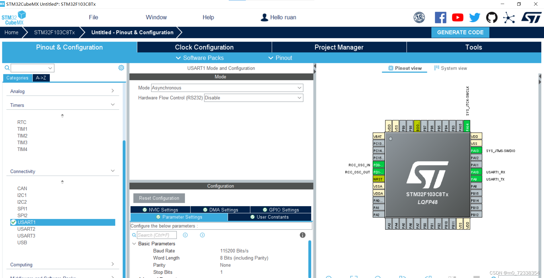
Task: Open the GPIO Settings tab
Action: (x=281, y=210)
